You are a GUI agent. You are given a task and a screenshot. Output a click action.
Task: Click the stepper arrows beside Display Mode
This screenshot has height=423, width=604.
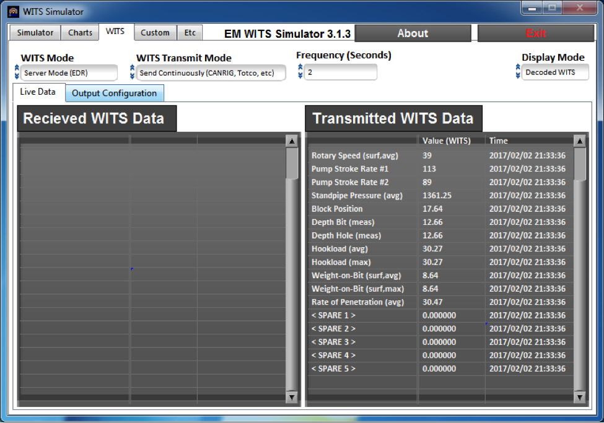(x=519, y=72)
